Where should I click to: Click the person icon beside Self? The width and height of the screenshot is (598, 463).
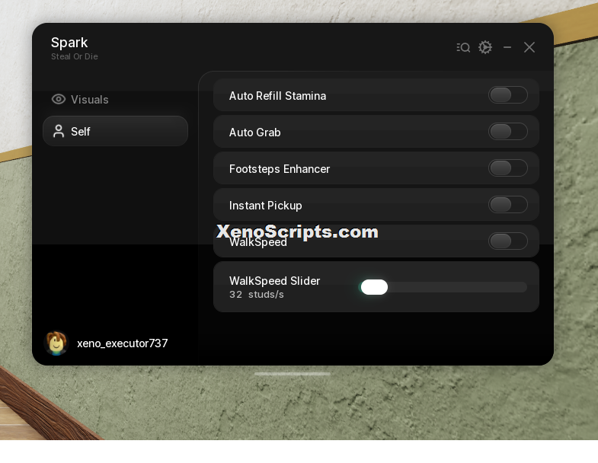[x=59, y=131]
